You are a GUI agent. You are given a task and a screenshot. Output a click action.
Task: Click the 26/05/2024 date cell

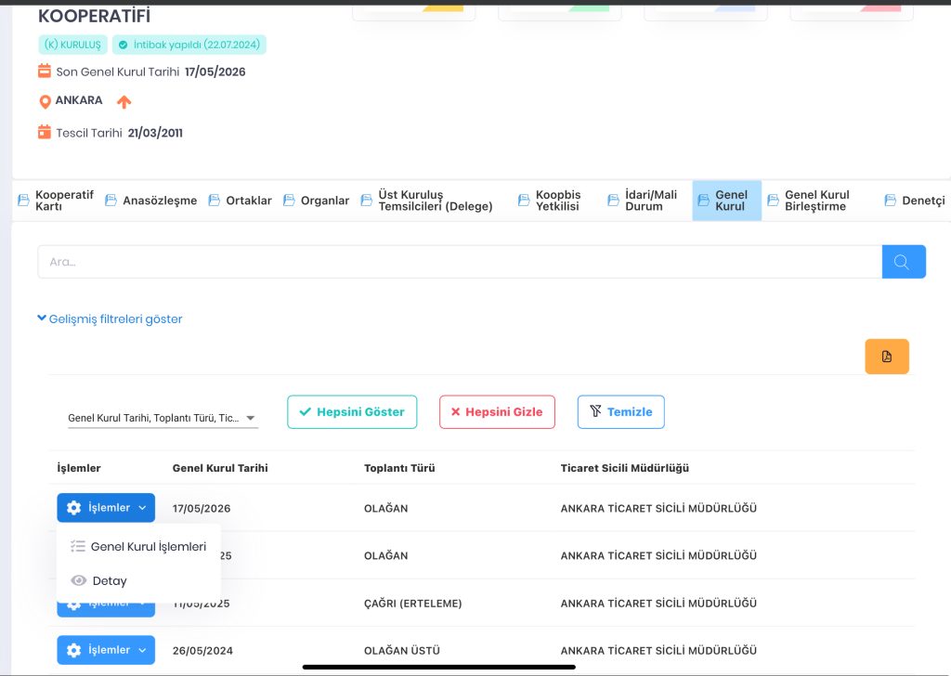(202, 651)
